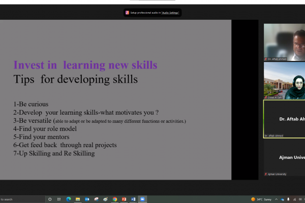This screenshot has height=203, width=305.
Task: Launch Microsoft Edge from the taskbar
Action: [x=69, y=199]
